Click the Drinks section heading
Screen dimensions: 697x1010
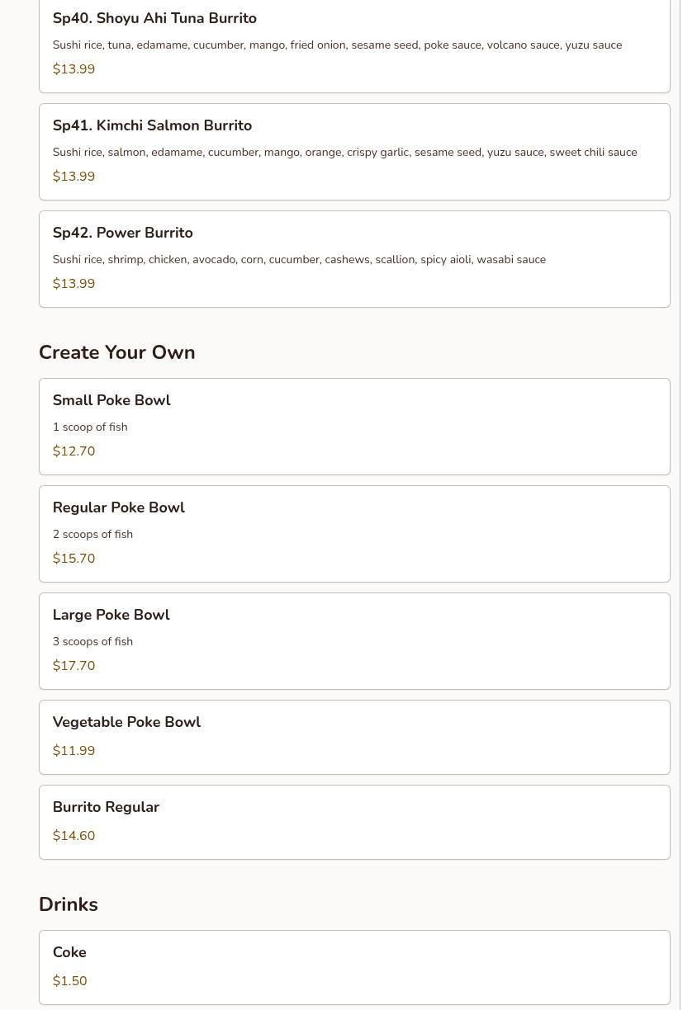tap(68, 904)
